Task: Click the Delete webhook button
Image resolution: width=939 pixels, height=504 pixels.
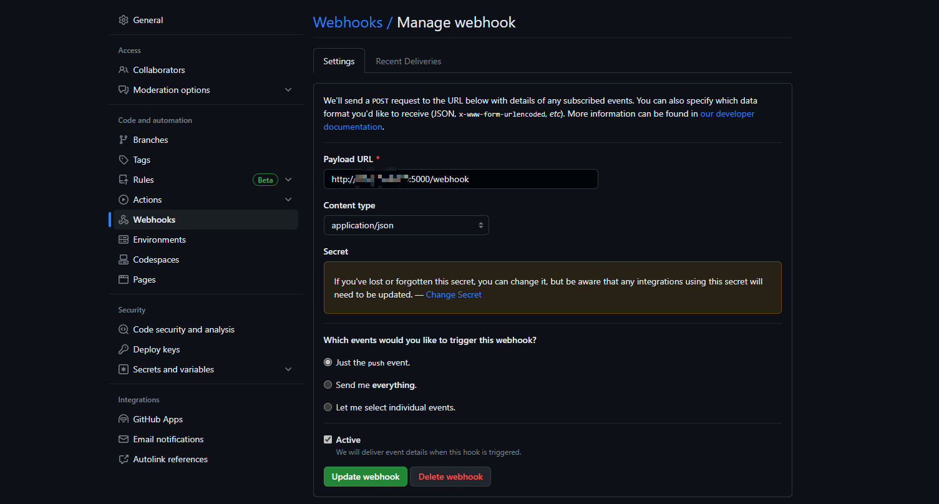Action: (450, 477)
